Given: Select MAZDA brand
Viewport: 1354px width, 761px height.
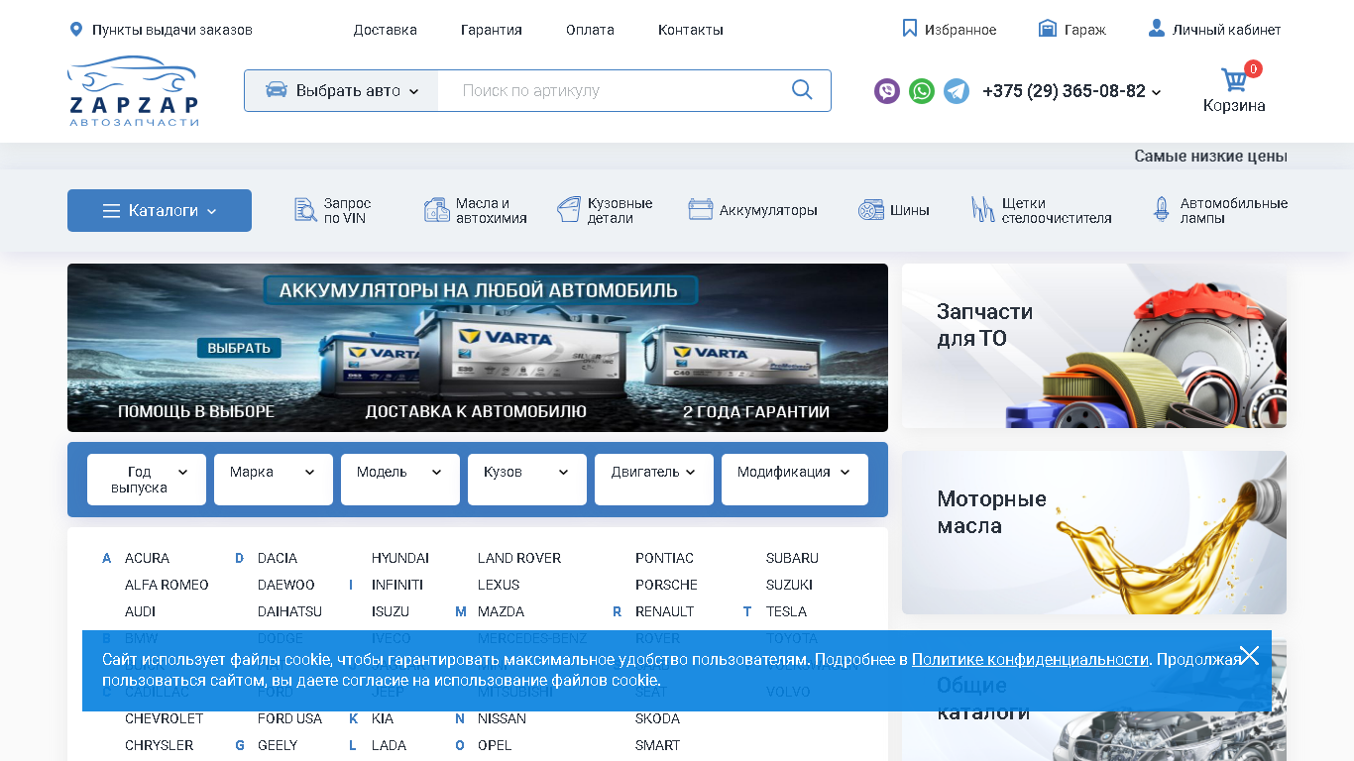Looking at the screenshot, I should tap(501, 611).
